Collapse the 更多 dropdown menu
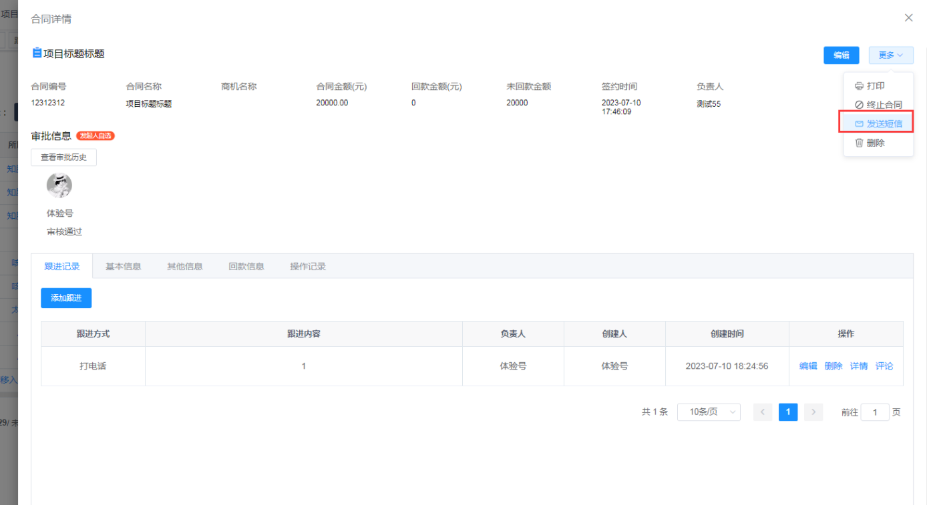The width and height of the screenshot is (927, 505). [891, 55]
